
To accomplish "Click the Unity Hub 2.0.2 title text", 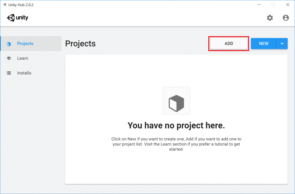I will click(21, 5).
